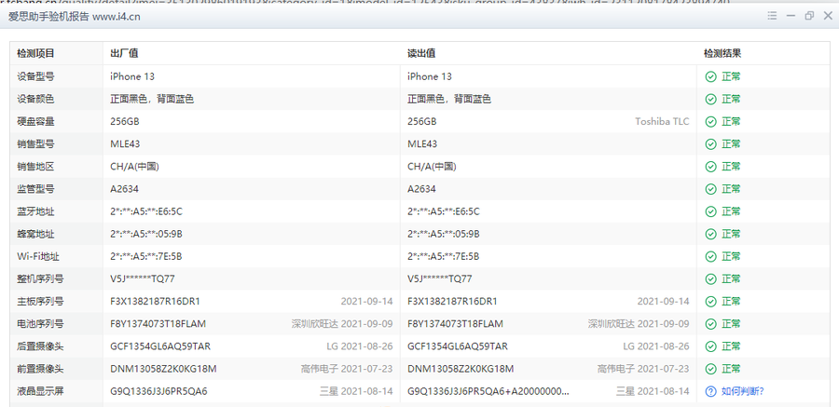The image size is (839, 407).
Task: Select the 整机序列号 row label
Action: click(x=40, y=278)
